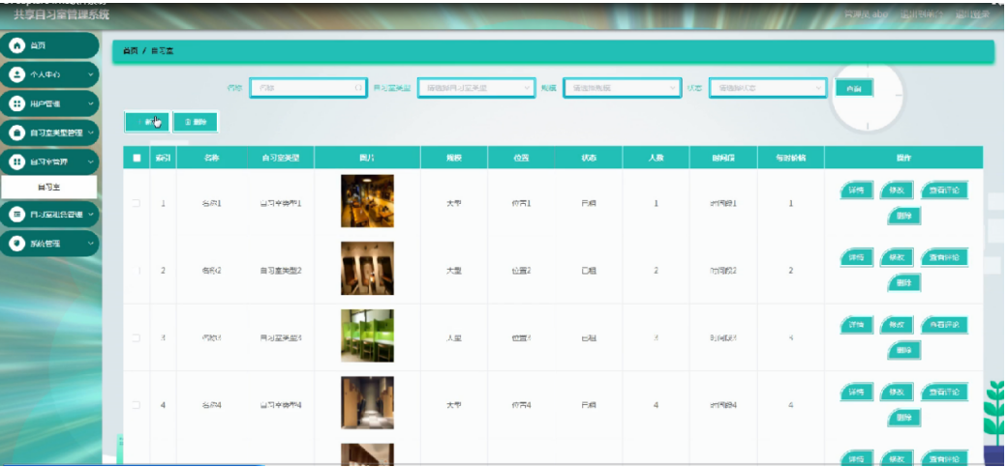1008x467 pixels.
Task: Click the 每时价格 column header
Action: tap(791, 158)
